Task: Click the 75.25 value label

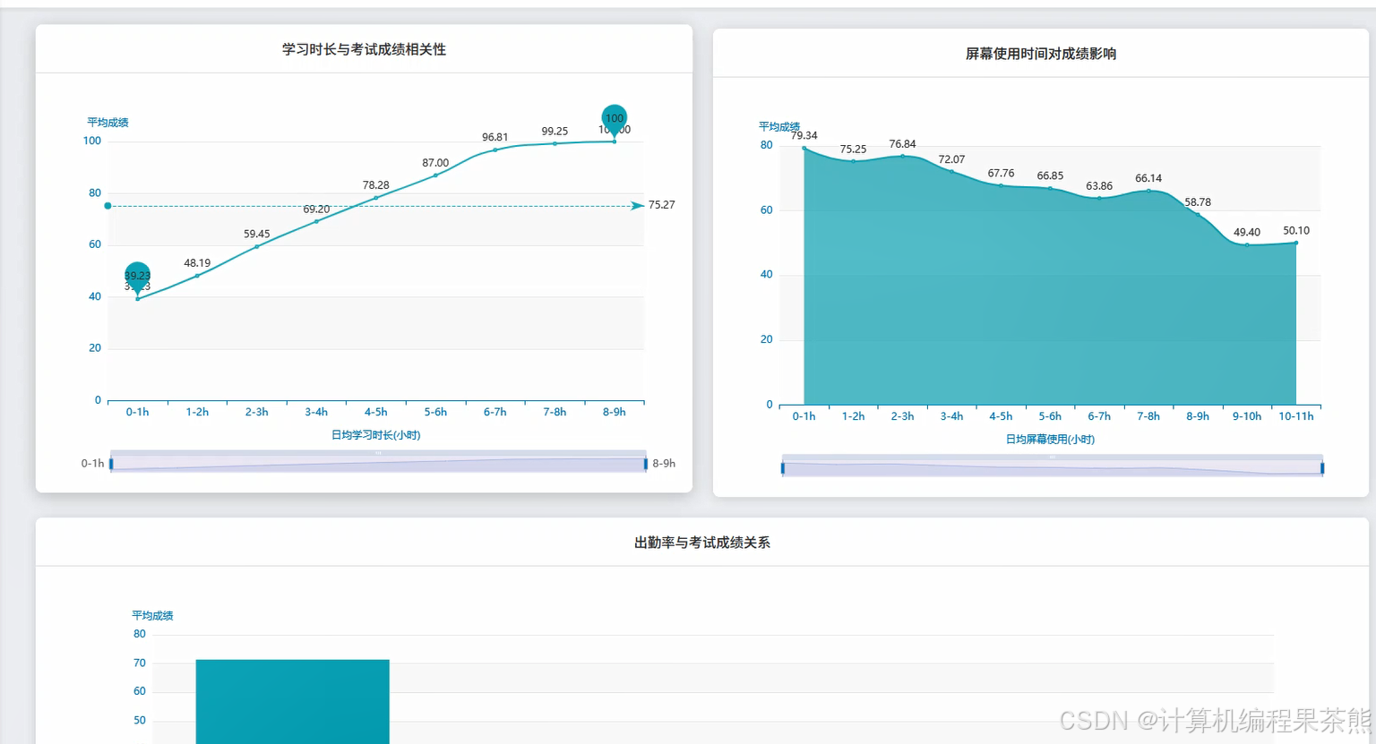Action: pyautogui.click(x=854, y=150)
